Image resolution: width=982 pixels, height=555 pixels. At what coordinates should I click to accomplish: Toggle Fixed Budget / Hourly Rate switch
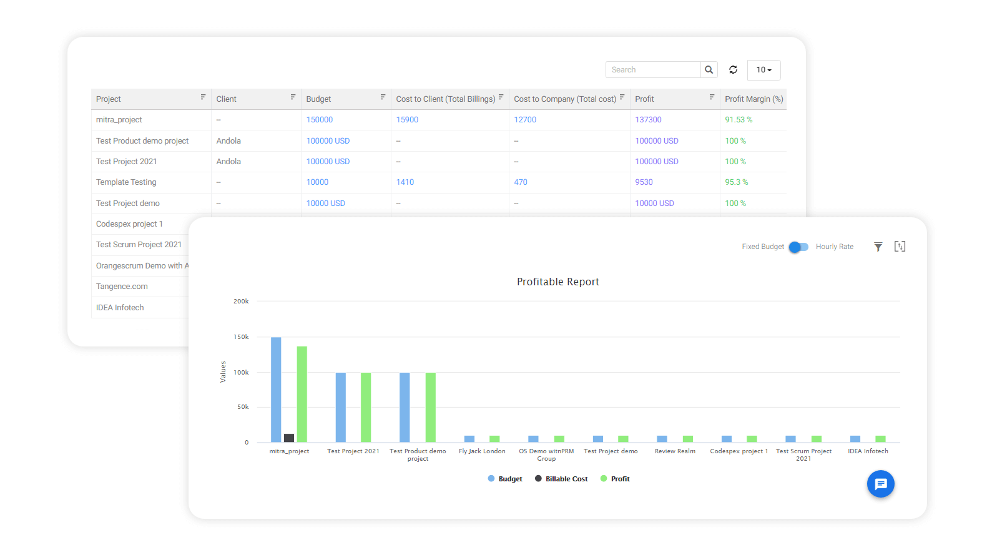799,247
